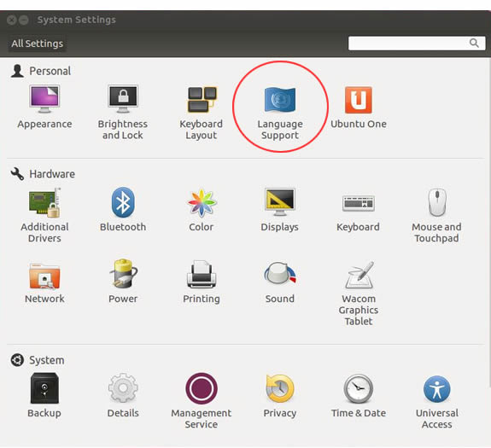
Task: Open Universal Access settings
Action: [437, 401]
